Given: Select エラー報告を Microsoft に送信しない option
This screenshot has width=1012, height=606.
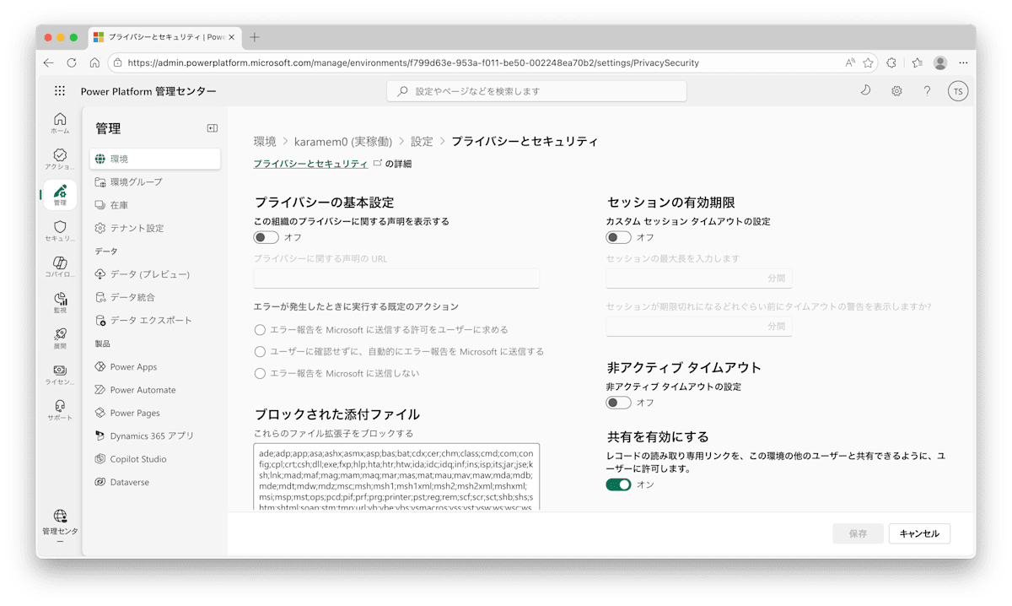Looking at the screenshot, I should 261,373.
